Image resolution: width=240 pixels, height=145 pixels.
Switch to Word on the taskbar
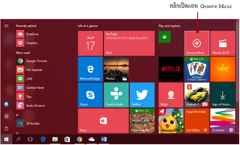104,139
